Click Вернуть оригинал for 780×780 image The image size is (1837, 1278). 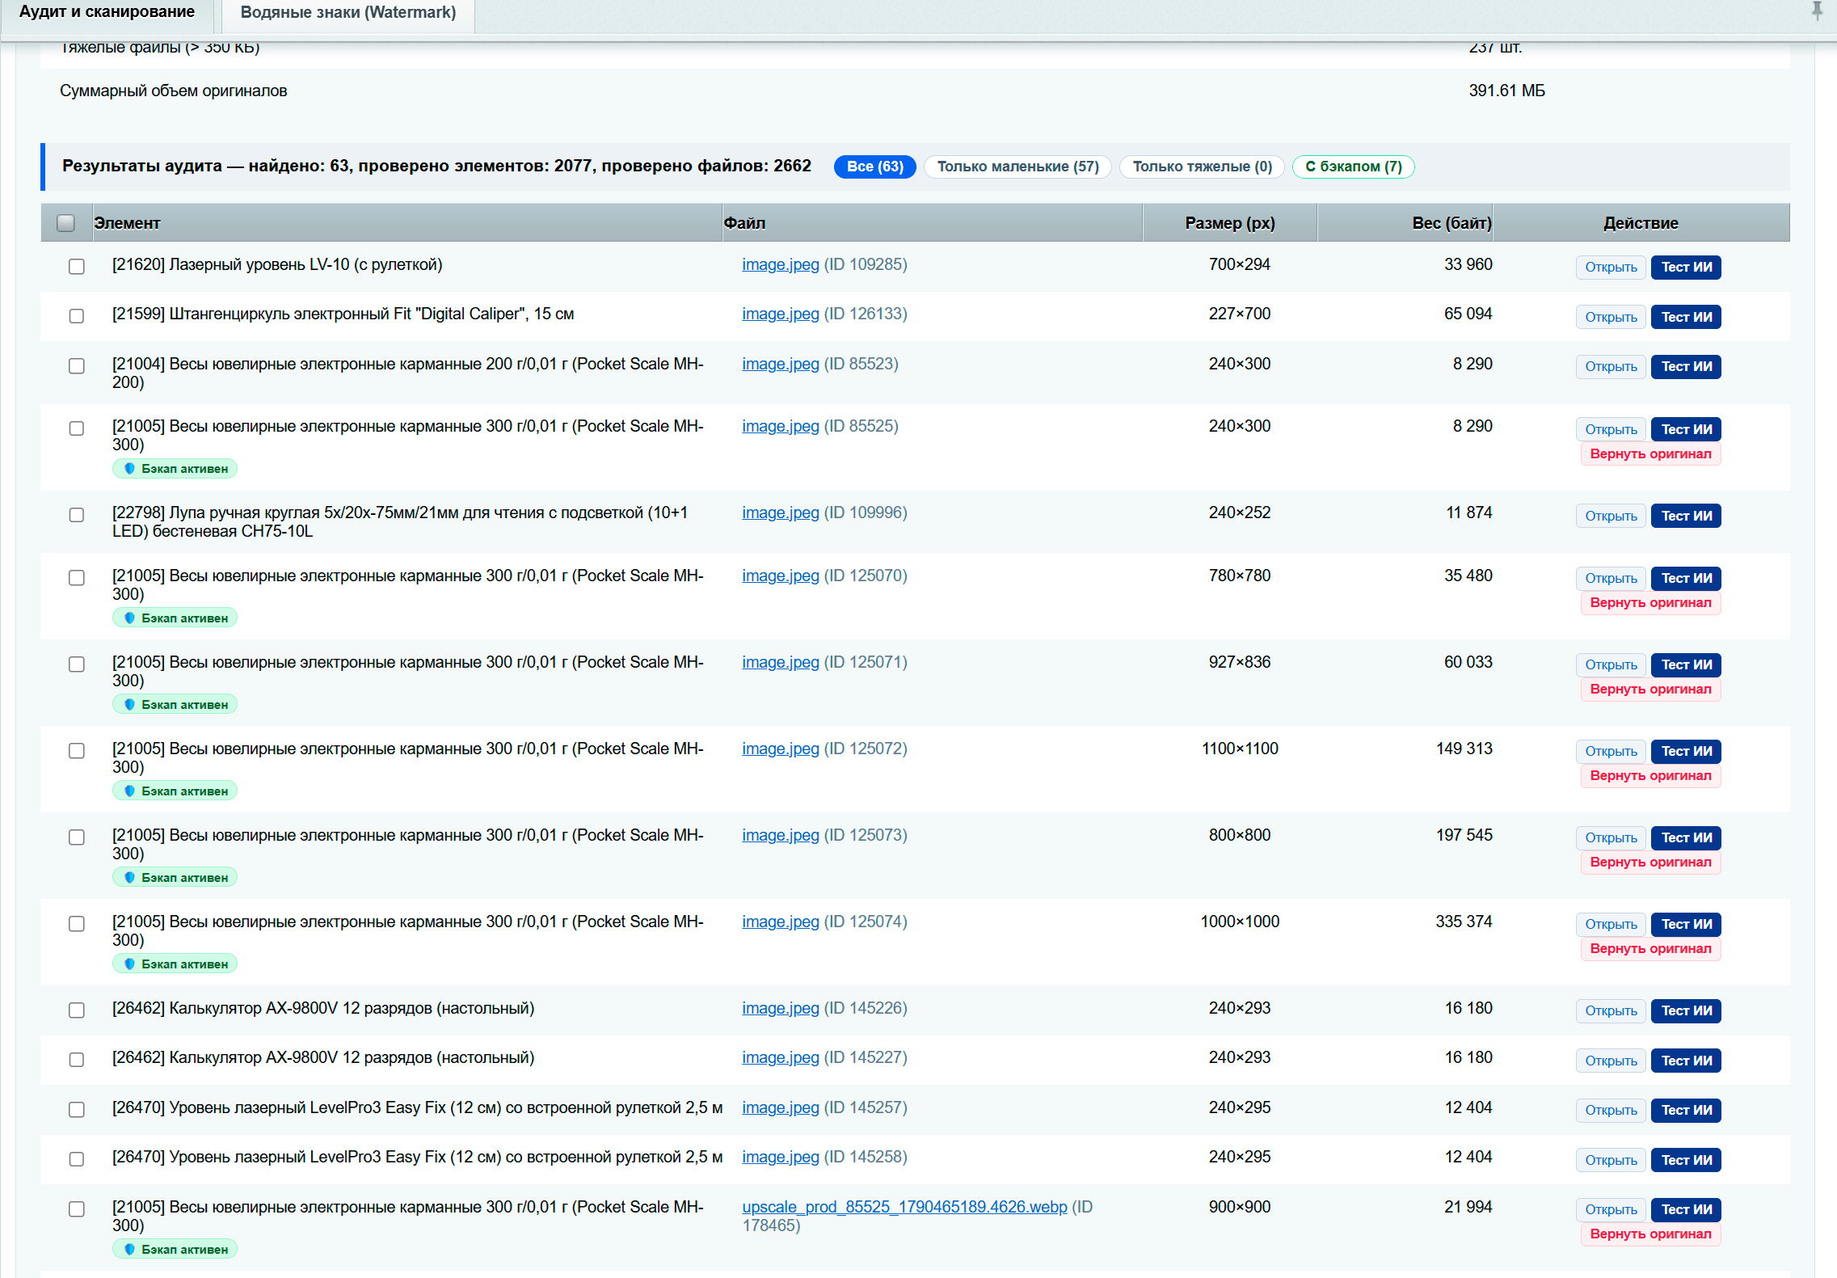click(1650, 603)
